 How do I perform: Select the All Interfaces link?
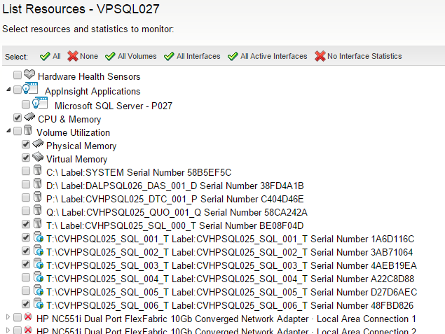(x=198, y=56)
